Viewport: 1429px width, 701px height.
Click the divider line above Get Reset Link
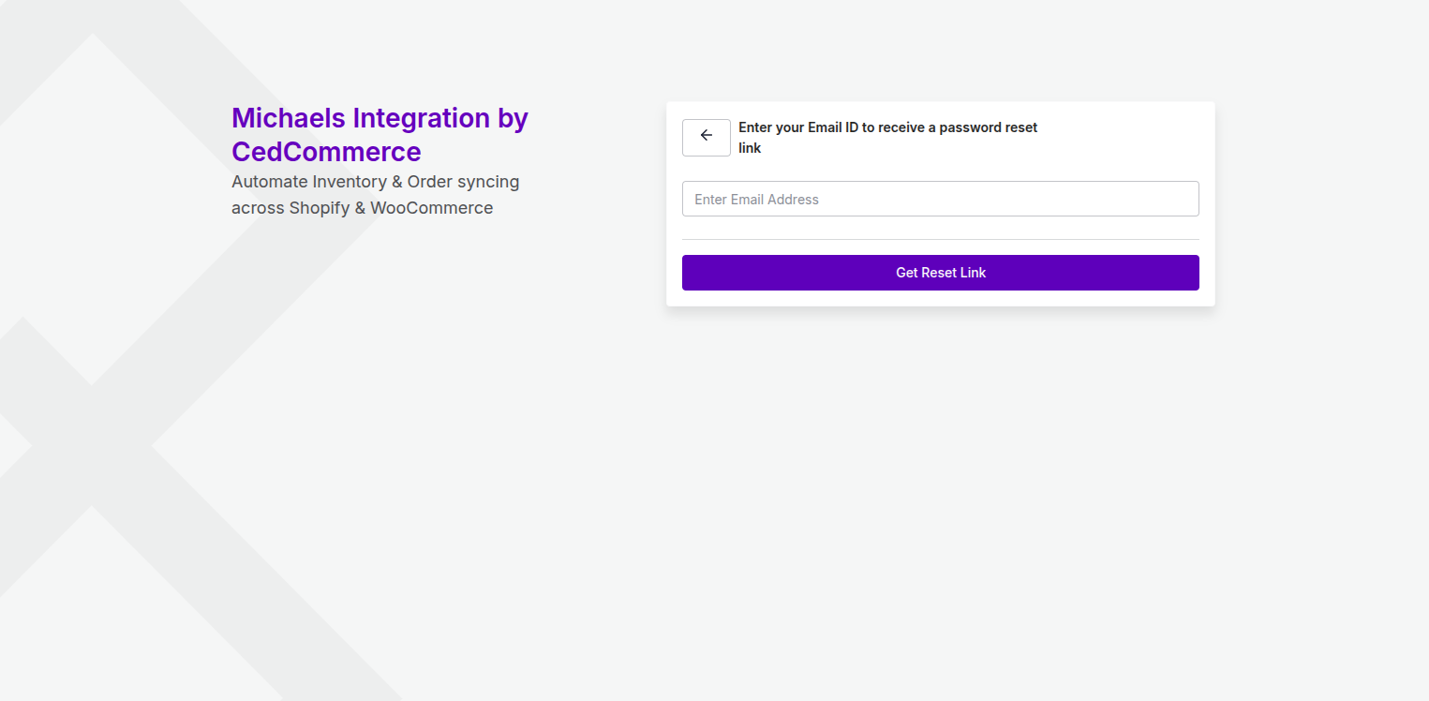pos(940,239)
